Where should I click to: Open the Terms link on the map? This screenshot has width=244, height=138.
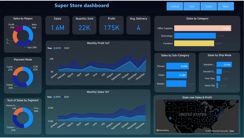click(x=232, y=131)
